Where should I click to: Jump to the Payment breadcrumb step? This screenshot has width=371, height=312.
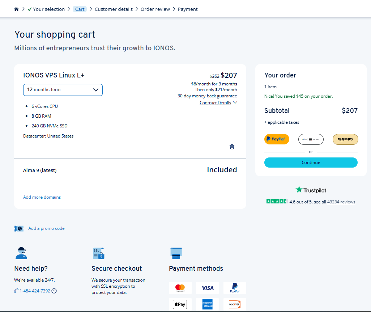coord(188,9)
